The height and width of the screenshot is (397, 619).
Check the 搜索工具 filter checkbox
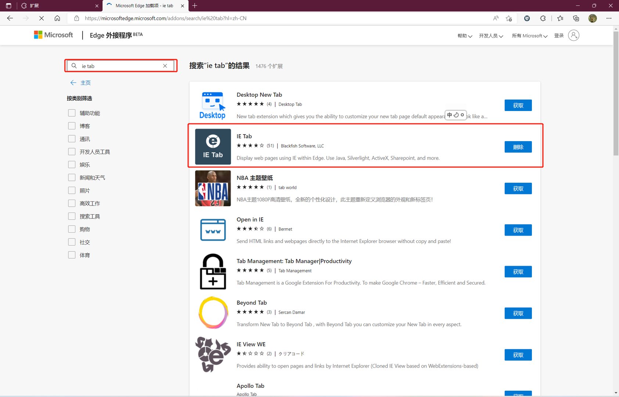72,216
